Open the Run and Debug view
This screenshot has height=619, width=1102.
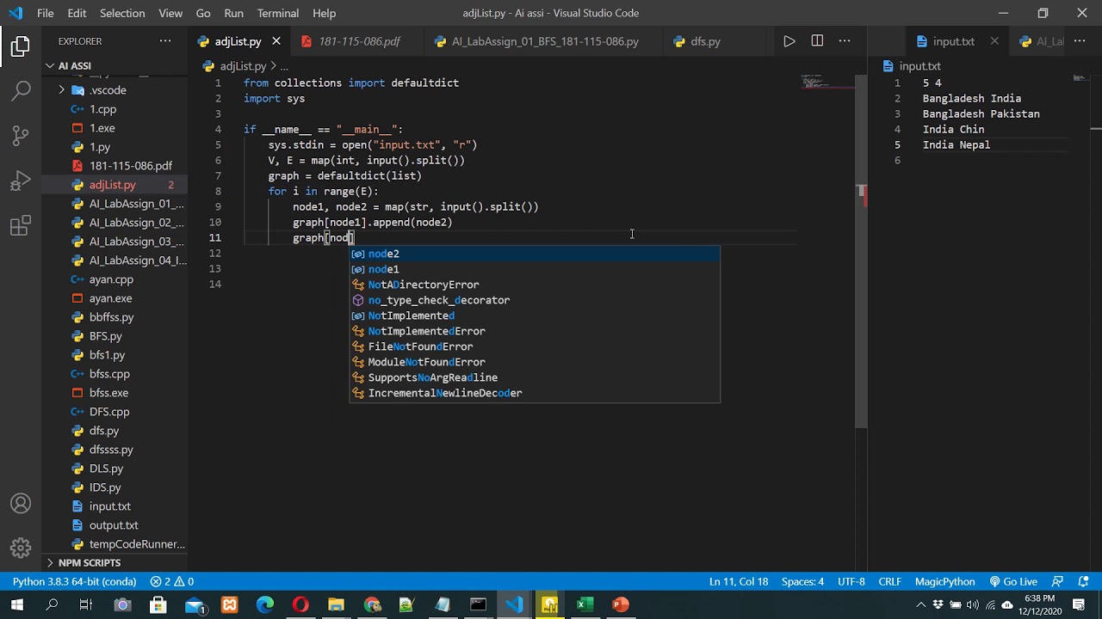[x=21, y=181]
